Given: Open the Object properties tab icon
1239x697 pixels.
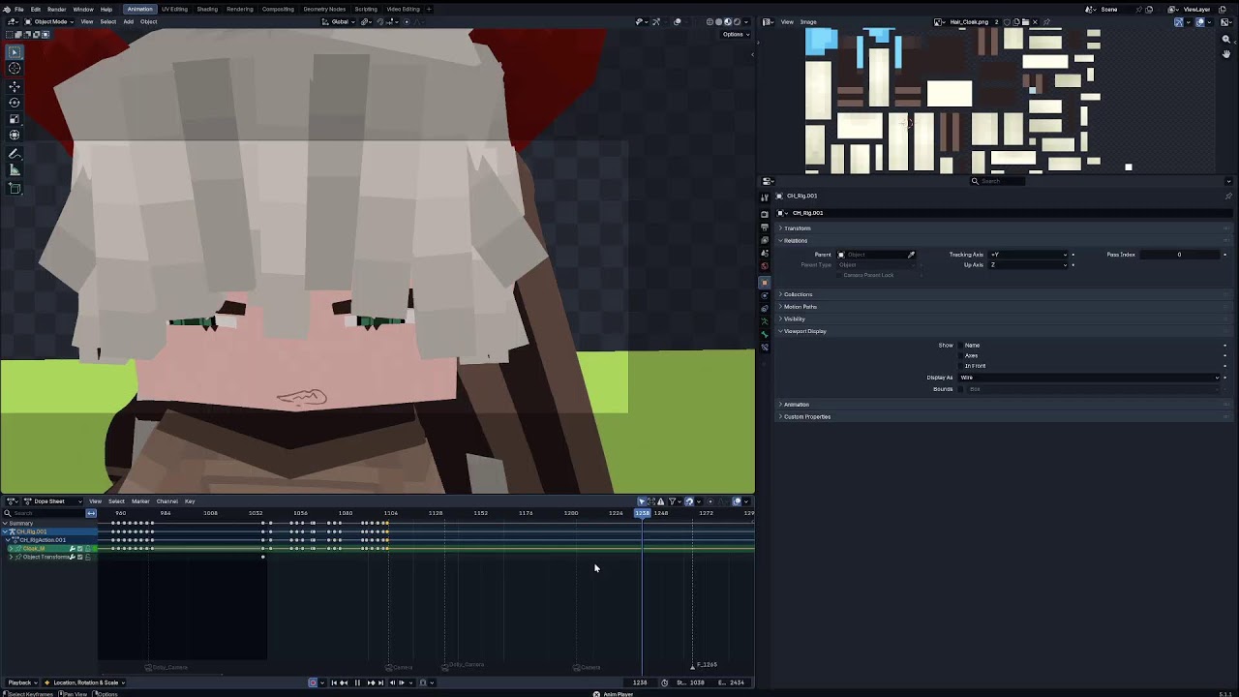Looking at the screenshot, I should [765, 282].
